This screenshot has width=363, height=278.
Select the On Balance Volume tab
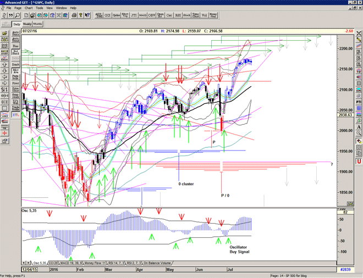(158, 263)
